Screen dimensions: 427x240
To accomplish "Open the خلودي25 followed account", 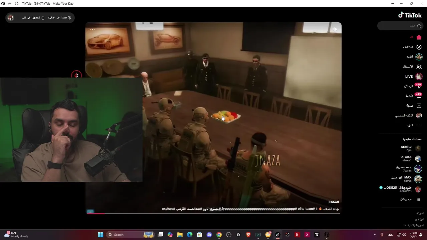I will (400, 189).
